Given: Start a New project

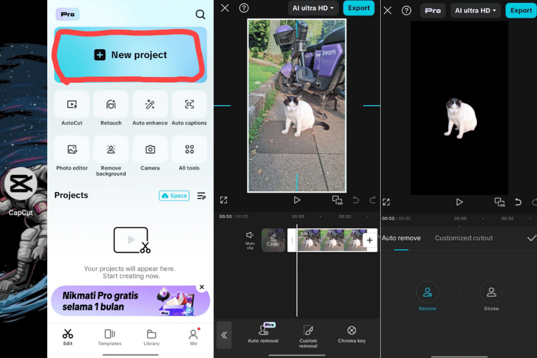Looking at the screenshot, I should click(130, 55).
